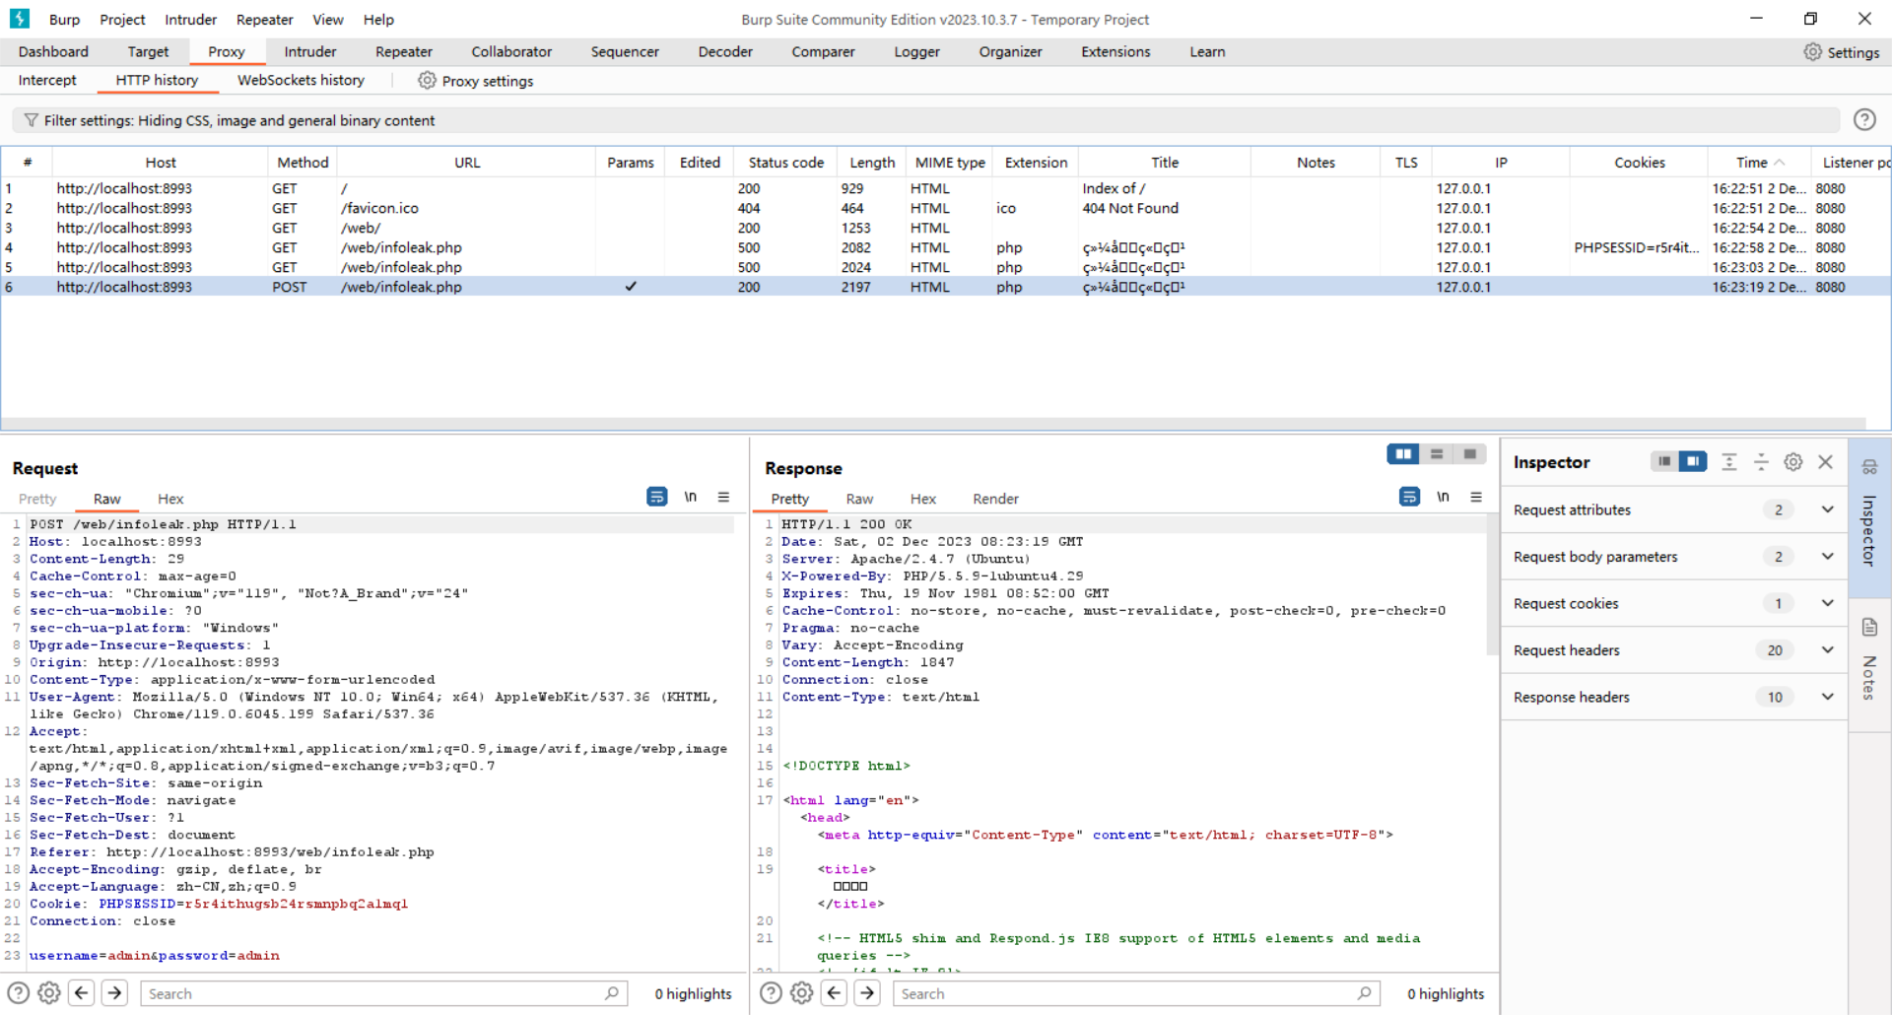The width and height of the screenshot is (1892, 1015).
Task: Click the Inspector panel settings gear icon
Action: pos(1792,462)
